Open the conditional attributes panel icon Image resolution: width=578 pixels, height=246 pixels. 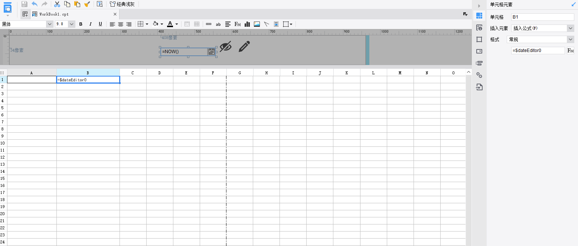click(479, 63)
